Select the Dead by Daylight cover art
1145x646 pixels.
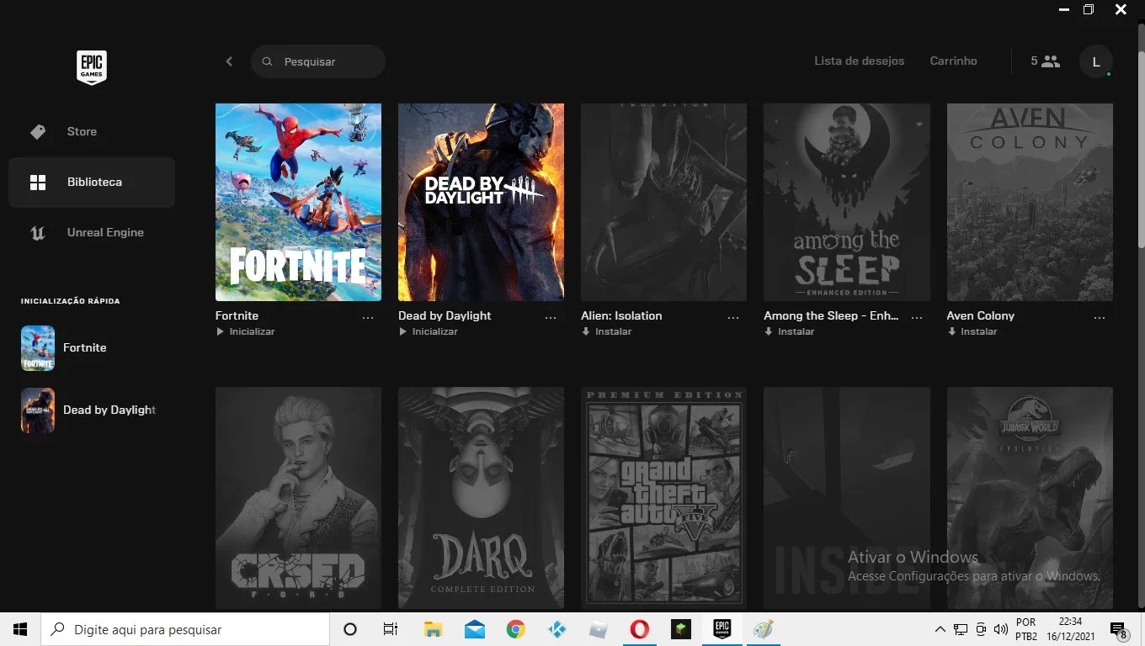tap(481, 202)
